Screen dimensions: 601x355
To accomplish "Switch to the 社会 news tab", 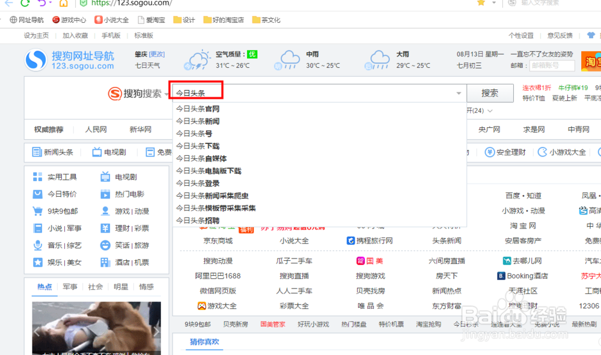I will [95, 287].
